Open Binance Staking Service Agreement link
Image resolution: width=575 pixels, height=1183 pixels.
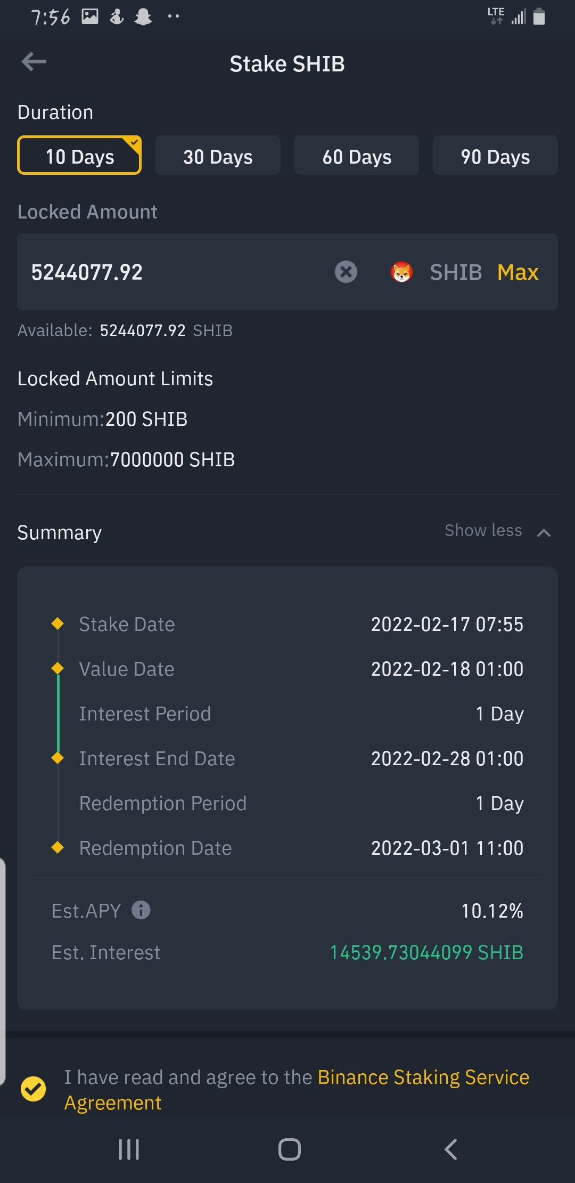point(423,1077)
